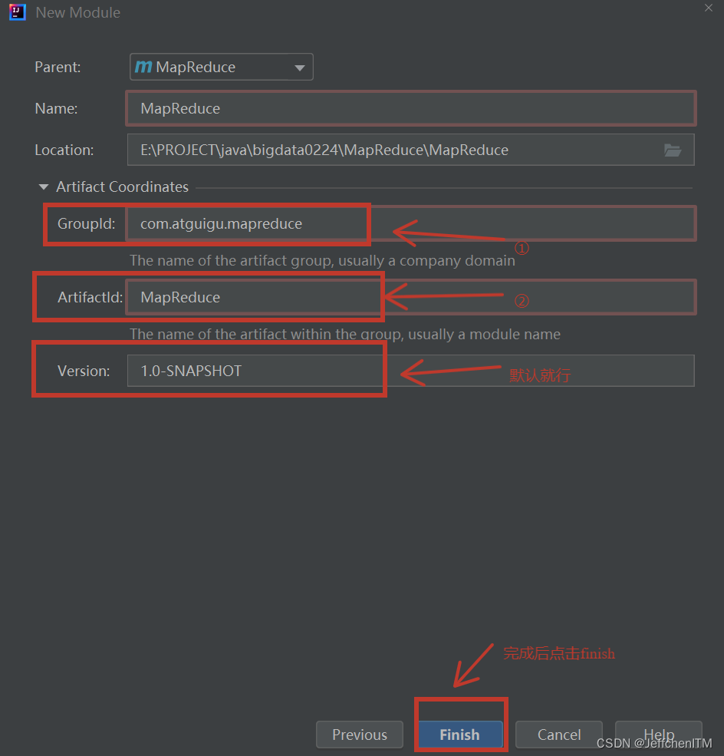Click into the ArtifactId input field
This screenshot has height=756, width=724.
[x=410, y=297]
